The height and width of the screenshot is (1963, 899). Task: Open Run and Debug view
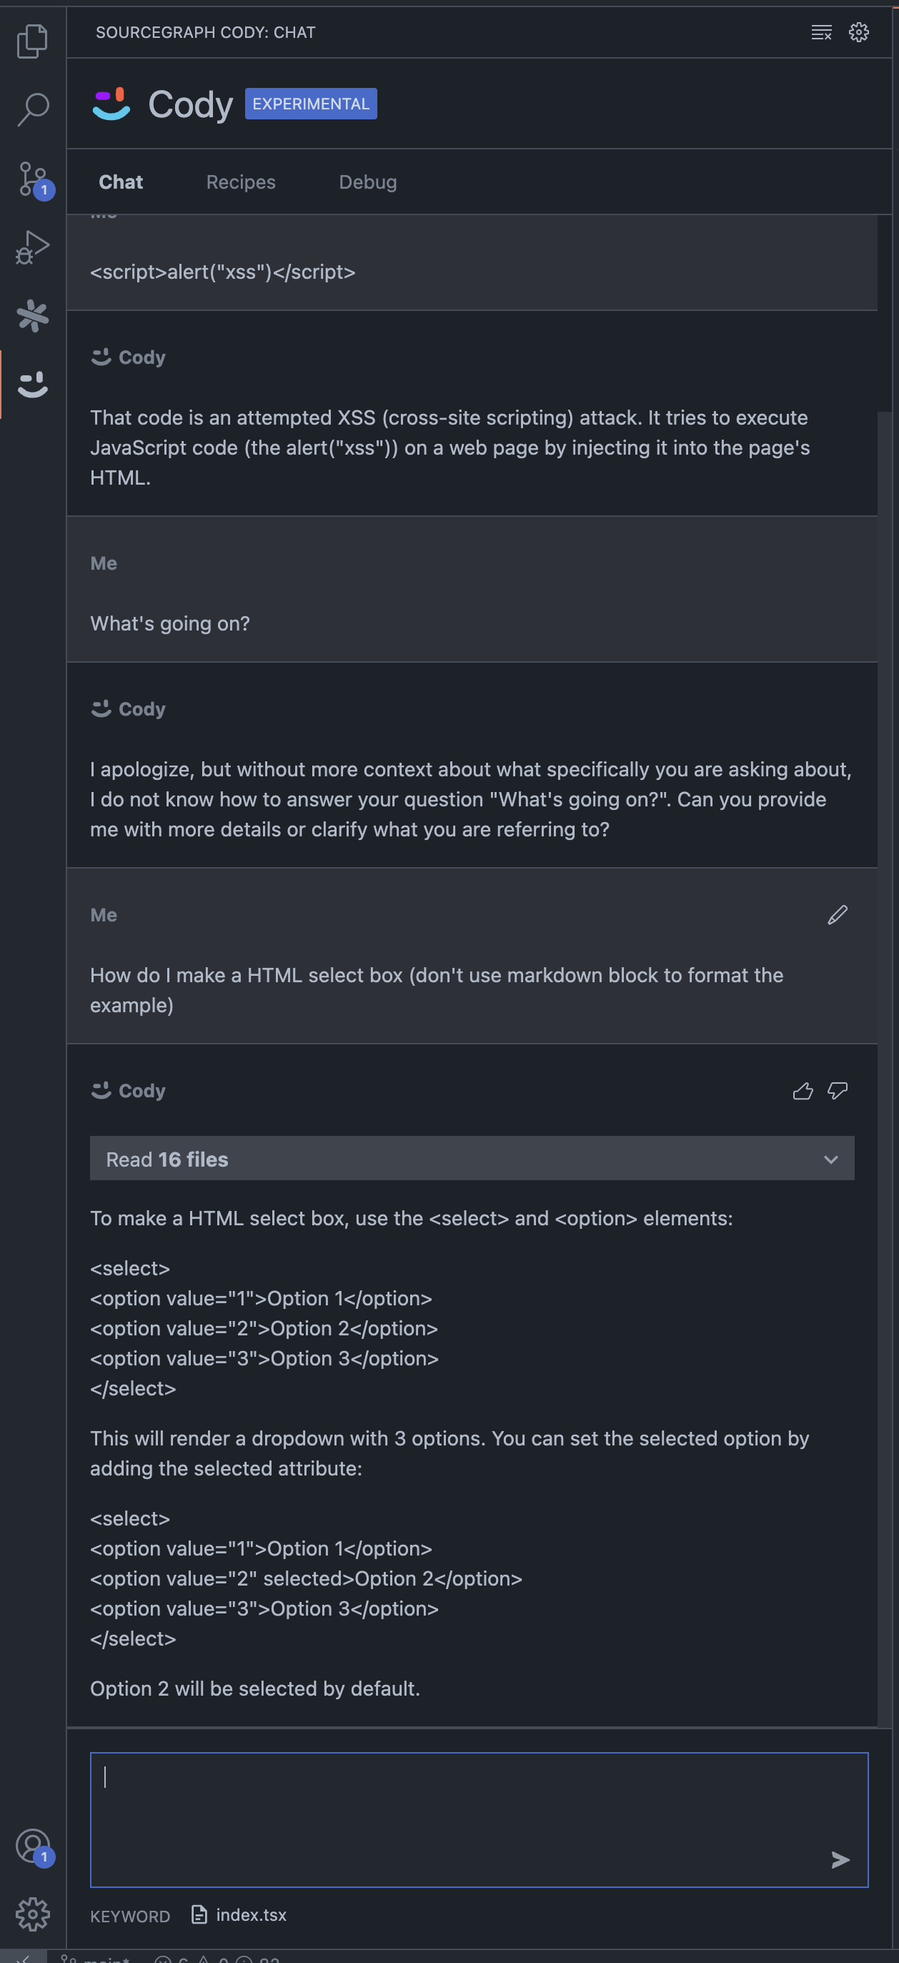(32, 247)
